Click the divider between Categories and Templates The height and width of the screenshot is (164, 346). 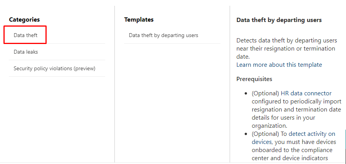click(114, 96)
